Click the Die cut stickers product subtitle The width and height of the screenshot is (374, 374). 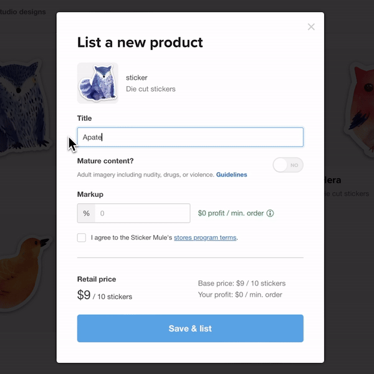pyautogui.click(x=151, y=89)
